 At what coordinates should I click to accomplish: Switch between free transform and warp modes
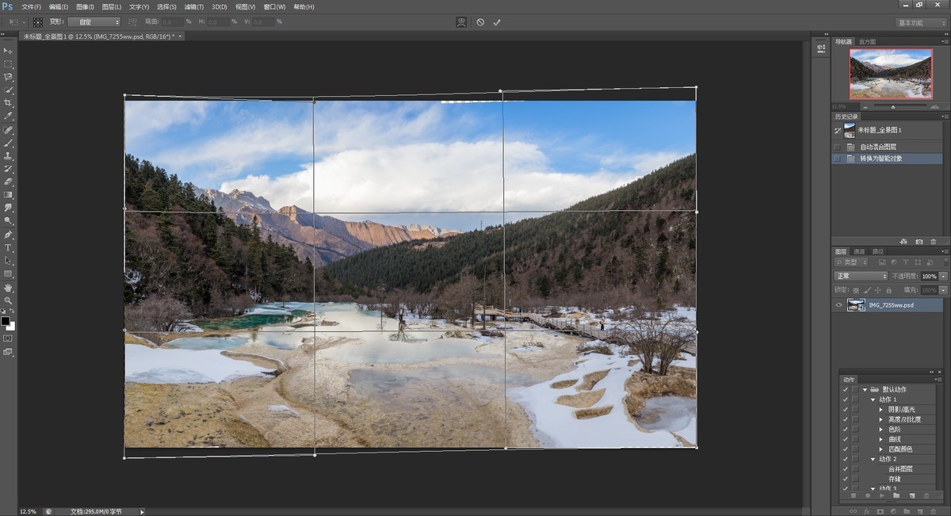(461, 22)
